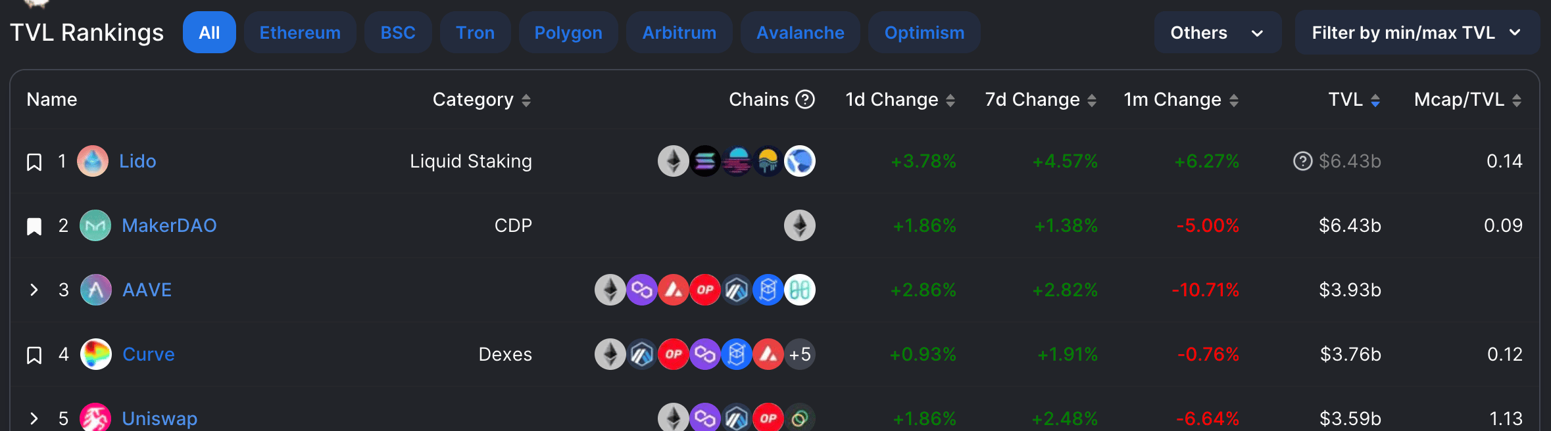Switch to the Arbitrum chain tab
Viewport: 1551px width, 431px height.
(679, 33)
